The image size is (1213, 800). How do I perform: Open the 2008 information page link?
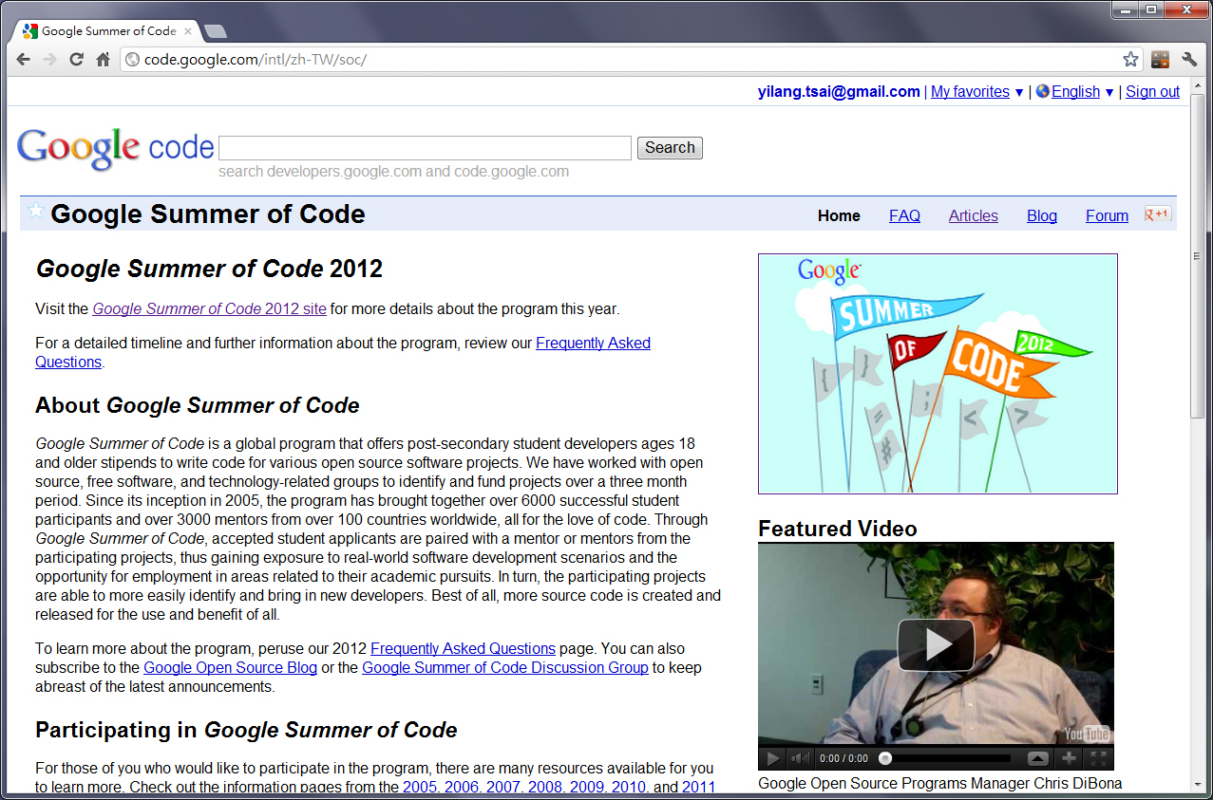(546, 788)
